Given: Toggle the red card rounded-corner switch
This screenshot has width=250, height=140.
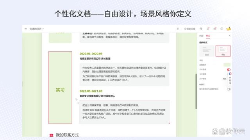Looking at the screenshot, I should (229, 70).
